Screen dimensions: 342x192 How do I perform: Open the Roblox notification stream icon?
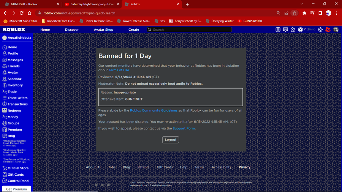[278, 30]
